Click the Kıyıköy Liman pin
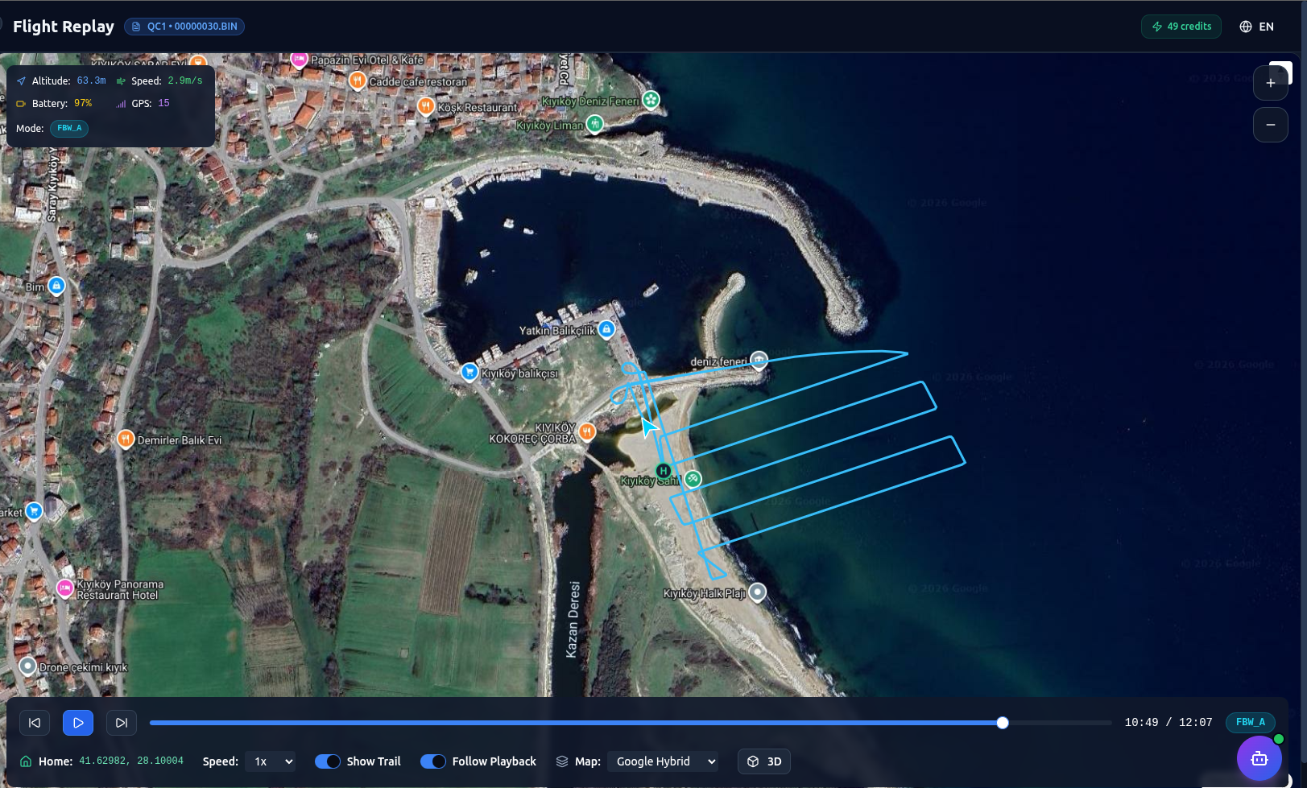 click(x=594, y=124)
